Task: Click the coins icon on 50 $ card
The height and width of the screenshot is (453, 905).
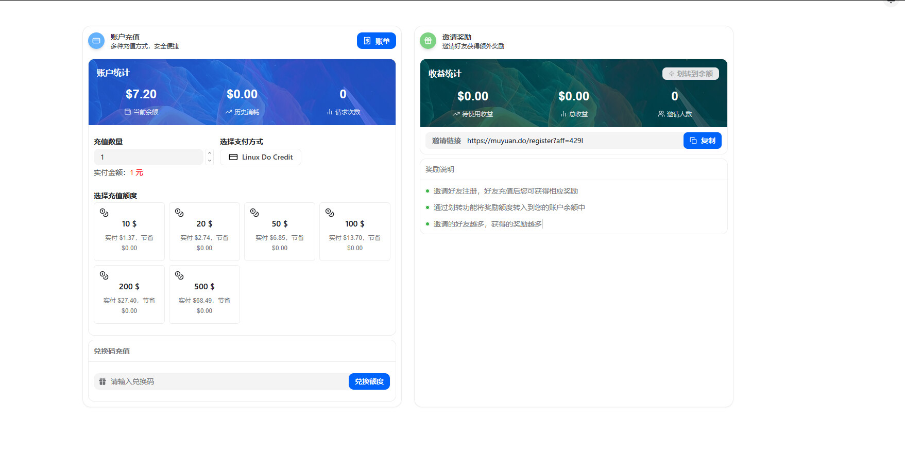Action: point(254,213)
